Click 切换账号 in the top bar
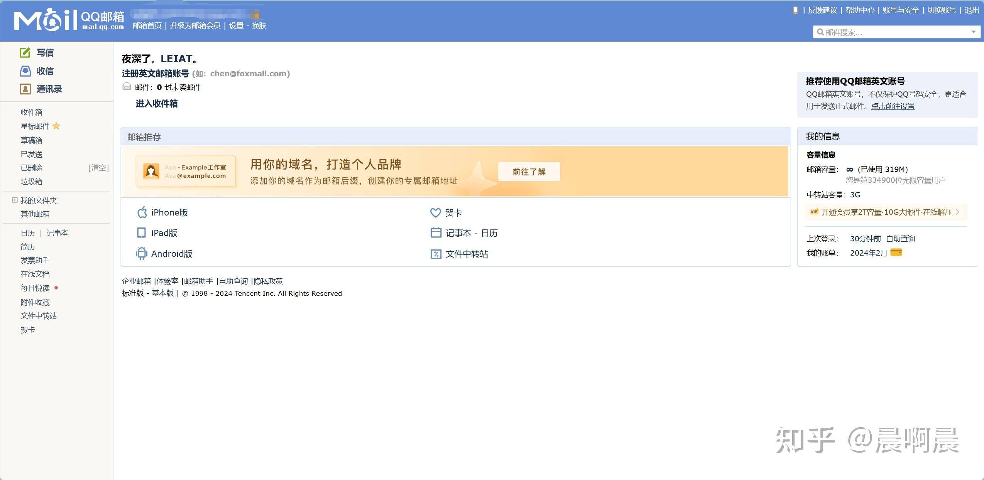Image resolution: width=984 pixels, height=480 pixels. tap(942, 10)
